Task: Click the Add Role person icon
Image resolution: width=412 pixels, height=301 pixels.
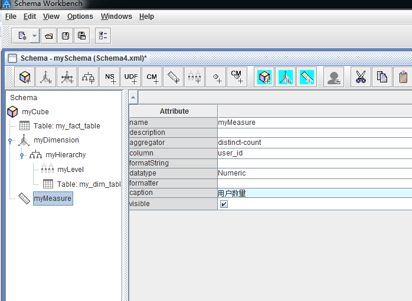Action: click(334, 77)
